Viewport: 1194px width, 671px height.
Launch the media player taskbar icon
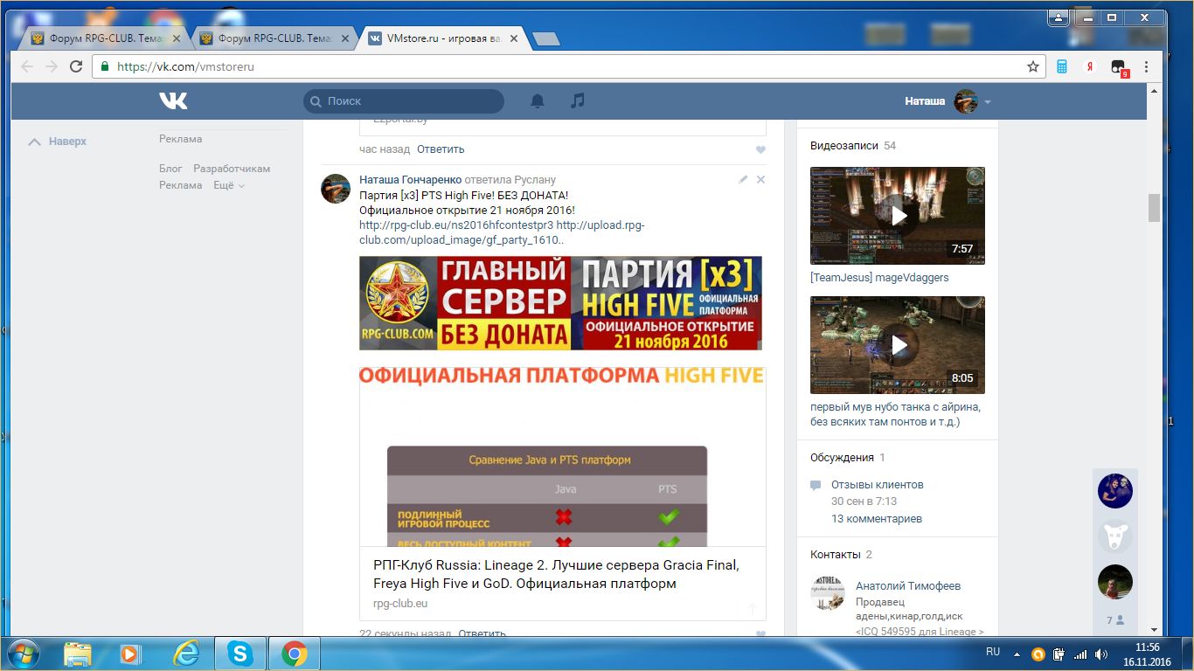(130, 653)
